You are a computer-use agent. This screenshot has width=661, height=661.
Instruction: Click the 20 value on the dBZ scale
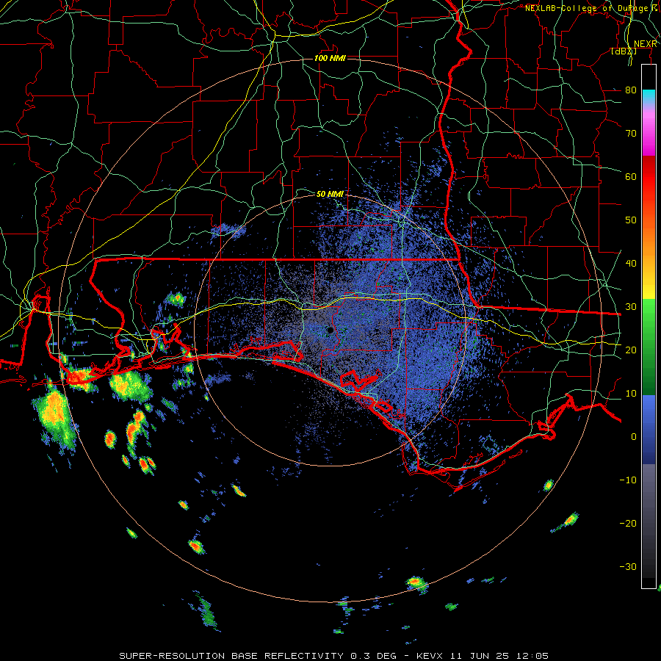(631, 350)
